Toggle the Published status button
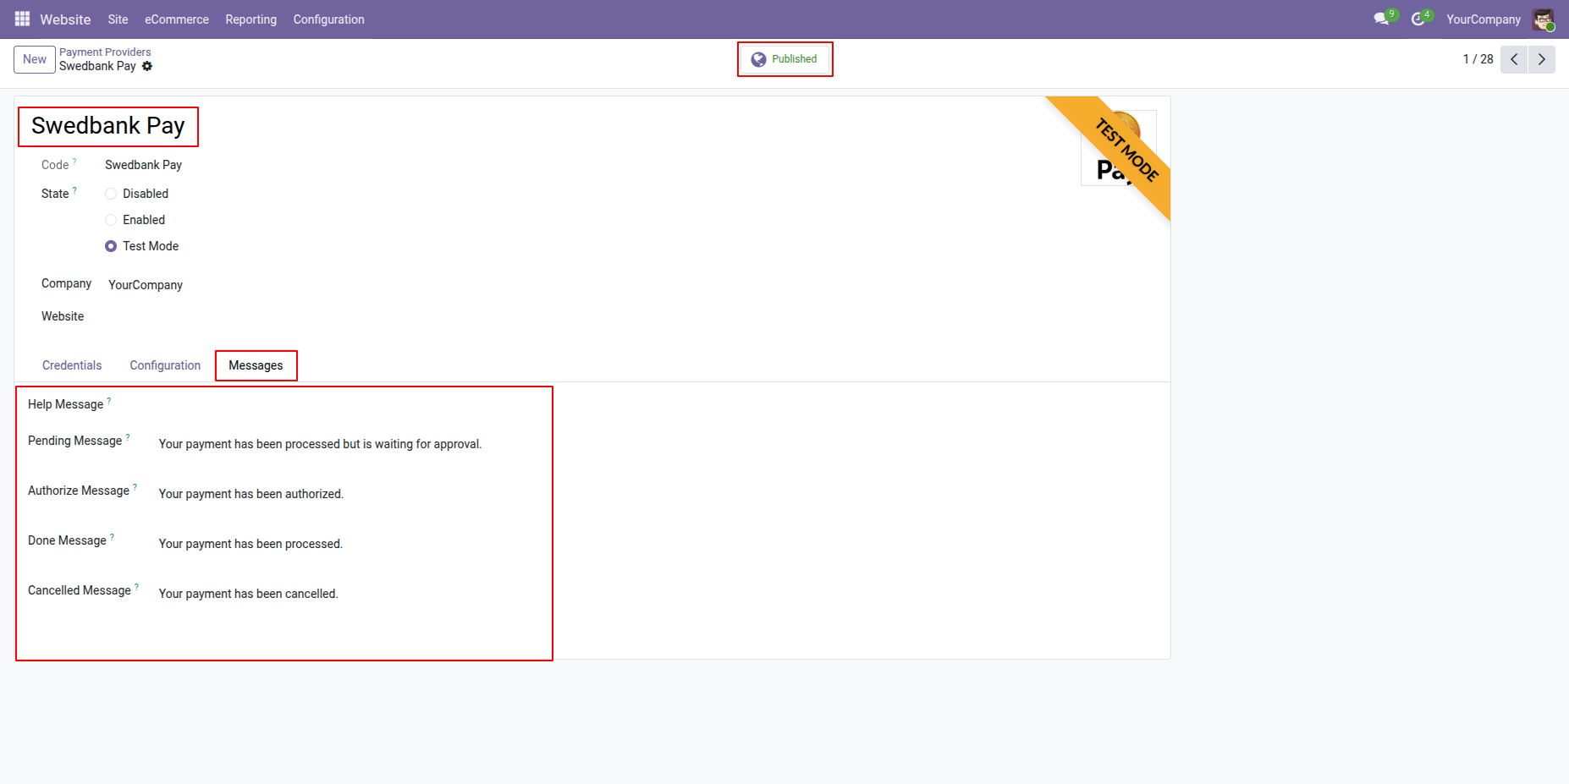 [x=784, y=59]
